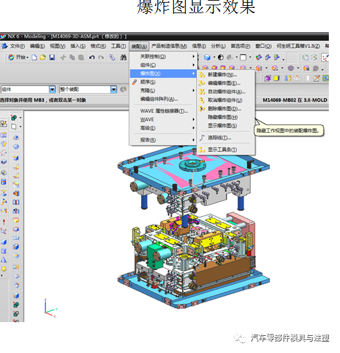Open dropdown arrow beside the 开始 button
This screenshot has height=353, width=340.
(x=28, y=58)
